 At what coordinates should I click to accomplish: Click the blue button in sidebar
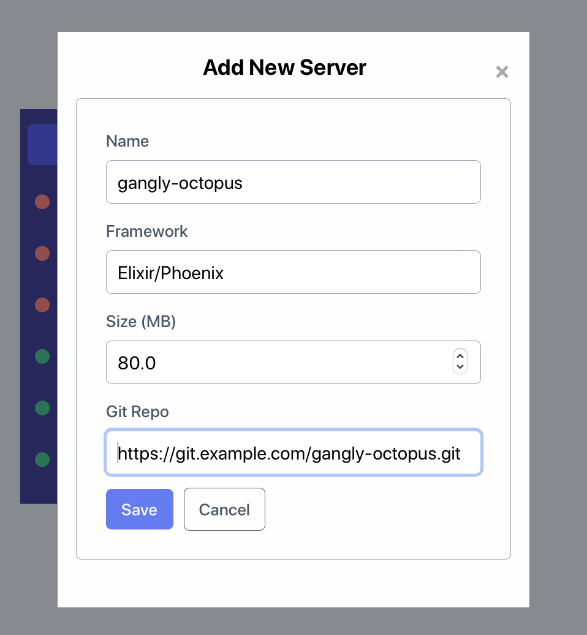tap(42, 145)
